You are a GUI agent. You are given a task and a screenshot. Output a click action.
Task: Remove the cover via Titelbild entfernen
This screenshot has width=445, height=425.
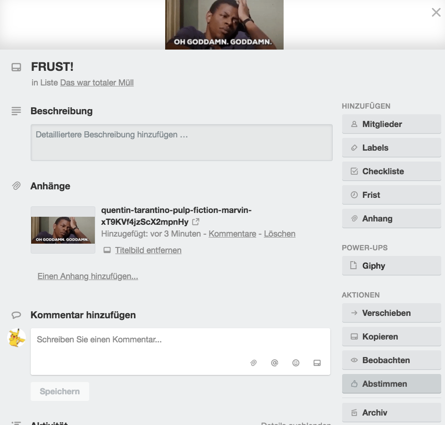148,250
